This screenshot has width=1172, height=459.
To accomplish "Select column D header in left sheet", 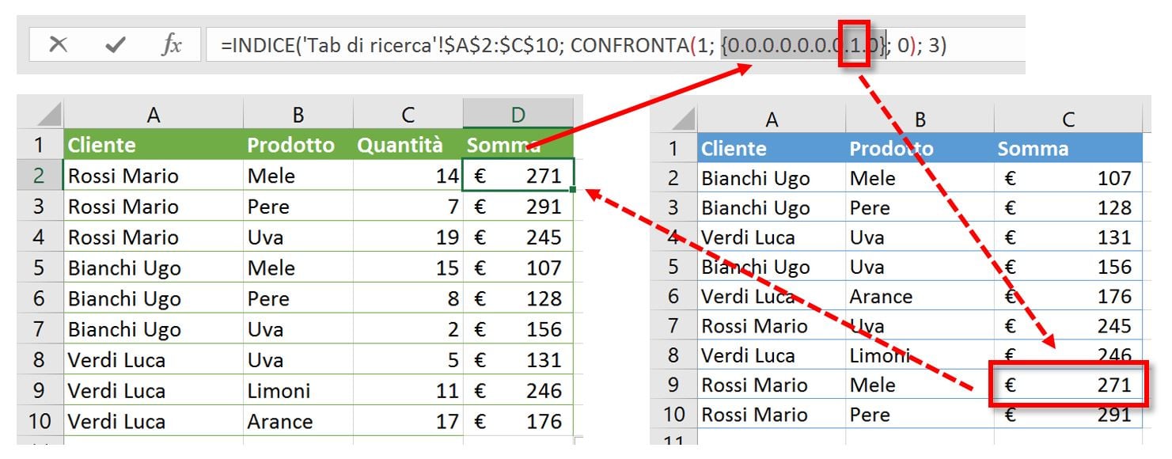I will point(518,115).
